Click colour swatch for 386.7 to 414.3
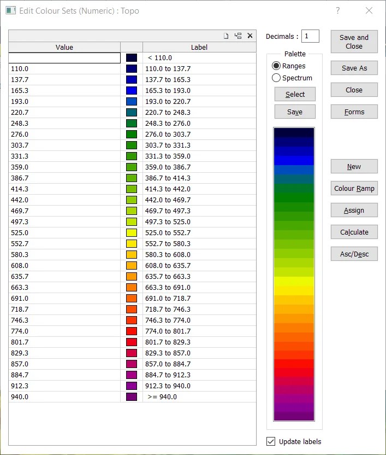 [132, 178]
